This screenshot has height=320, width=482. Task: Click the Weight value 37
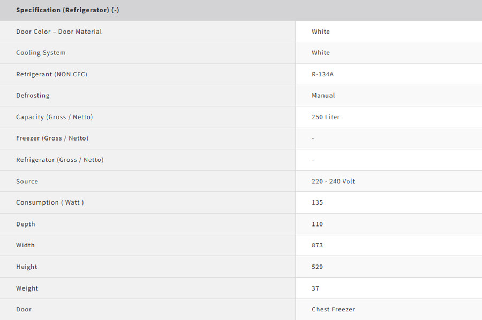click(315, 288)
